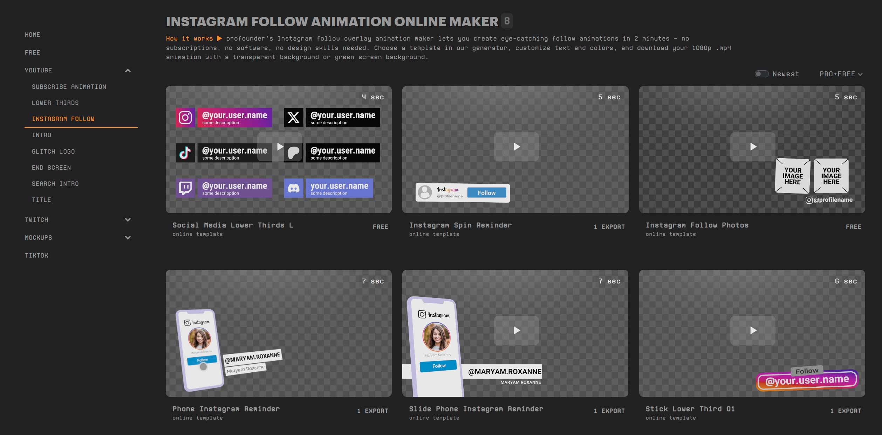Click the X logo icon in lower thirds
This screenshot has width=882, height=435.
click(x=293, y=118)
